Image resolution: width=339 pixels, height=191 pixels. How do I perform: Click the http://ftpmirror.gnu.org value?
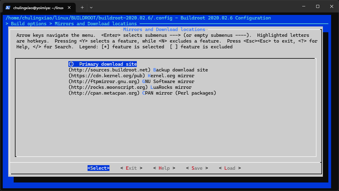[x=104, y=82]
